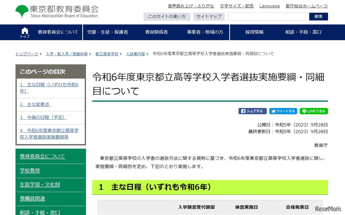Navigate to 都立高等学校 breadcrumb link

point(107,54)
